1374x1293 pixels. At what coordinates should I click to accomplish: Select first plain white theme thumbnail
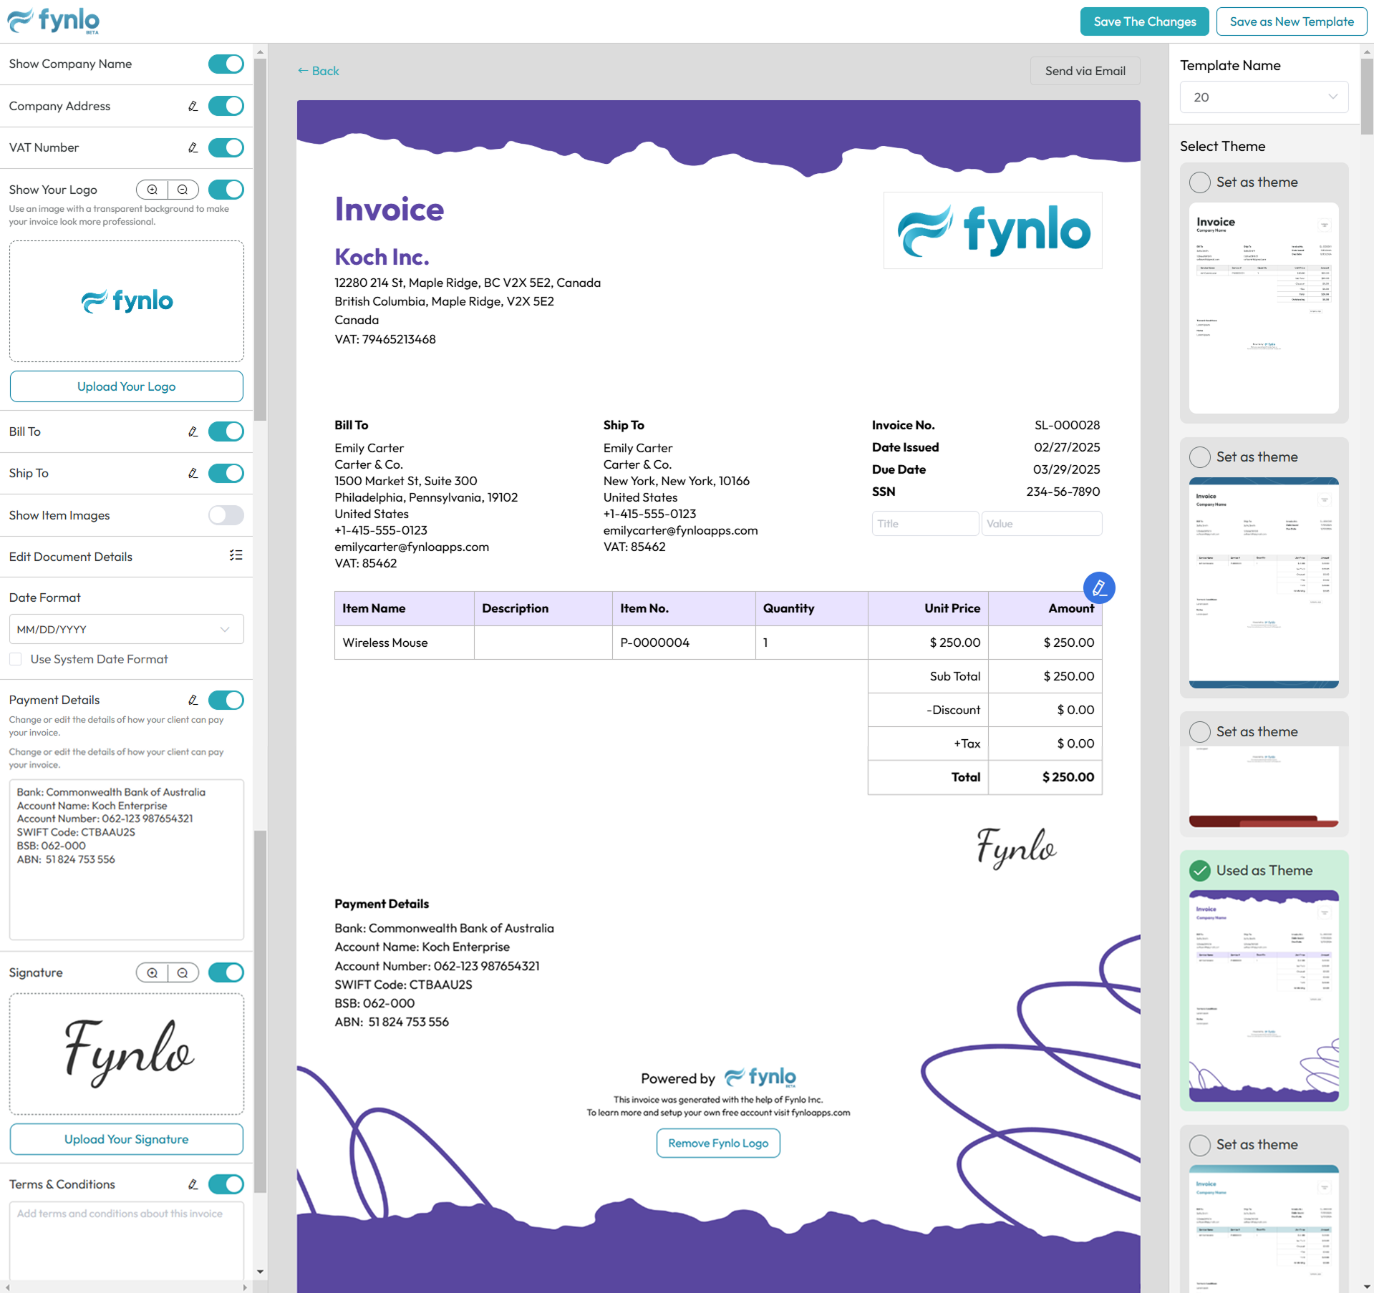coord(1264,308)
